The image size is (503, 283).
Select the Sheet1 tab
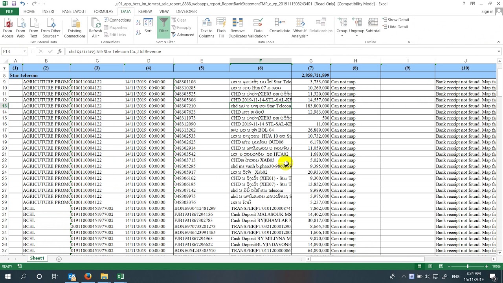pos(37,258)
